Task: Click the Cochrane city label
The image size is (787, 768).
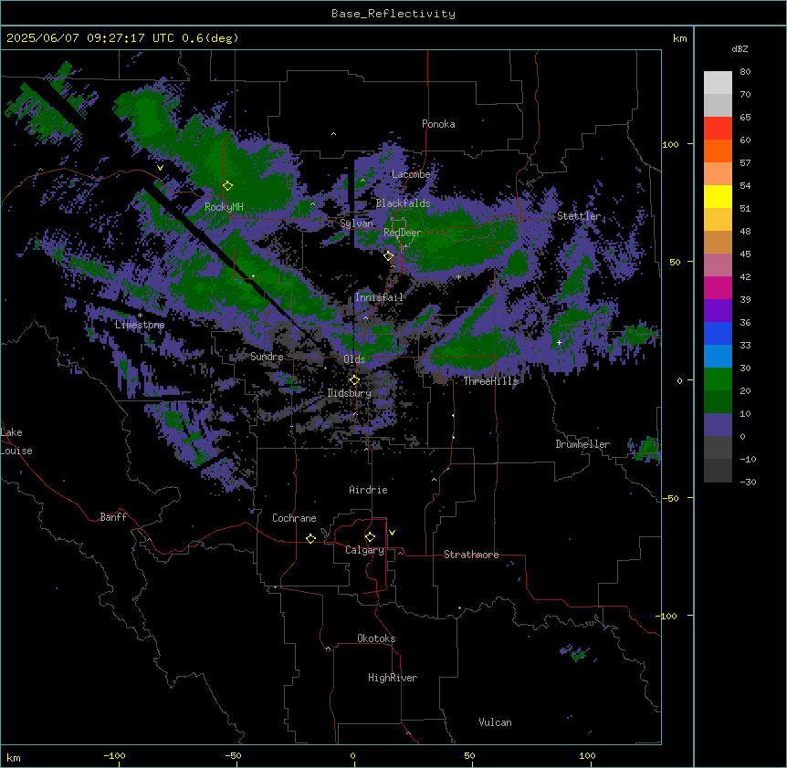Action: [294, 518]
